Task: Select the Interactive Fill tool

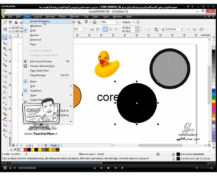Action: coord(4,136)
